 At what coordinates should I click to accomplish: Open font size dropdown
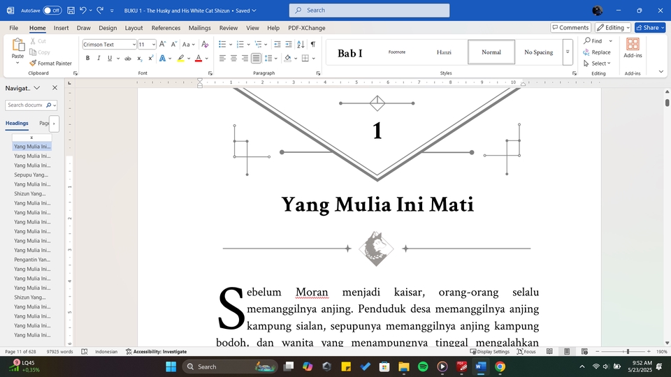tap(154, 45)
